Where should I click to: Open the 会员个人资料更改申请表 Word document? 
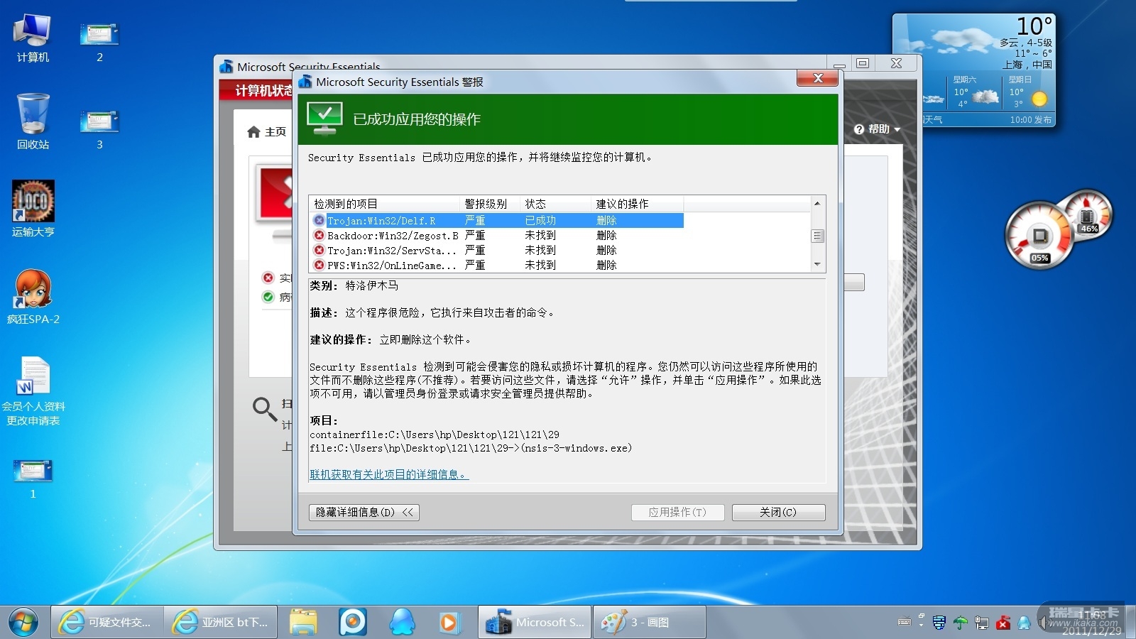(x=33, y=391)
